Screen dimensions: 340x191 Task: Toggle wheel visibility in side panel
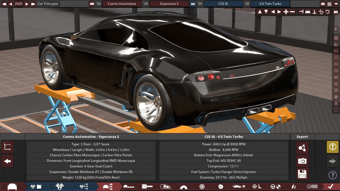336,38
